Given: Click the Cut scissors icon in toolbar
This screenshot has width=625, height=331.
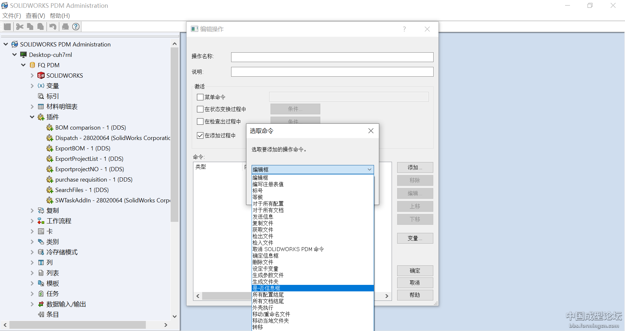Looking at the screenshot, I should [x=20, y=27].
